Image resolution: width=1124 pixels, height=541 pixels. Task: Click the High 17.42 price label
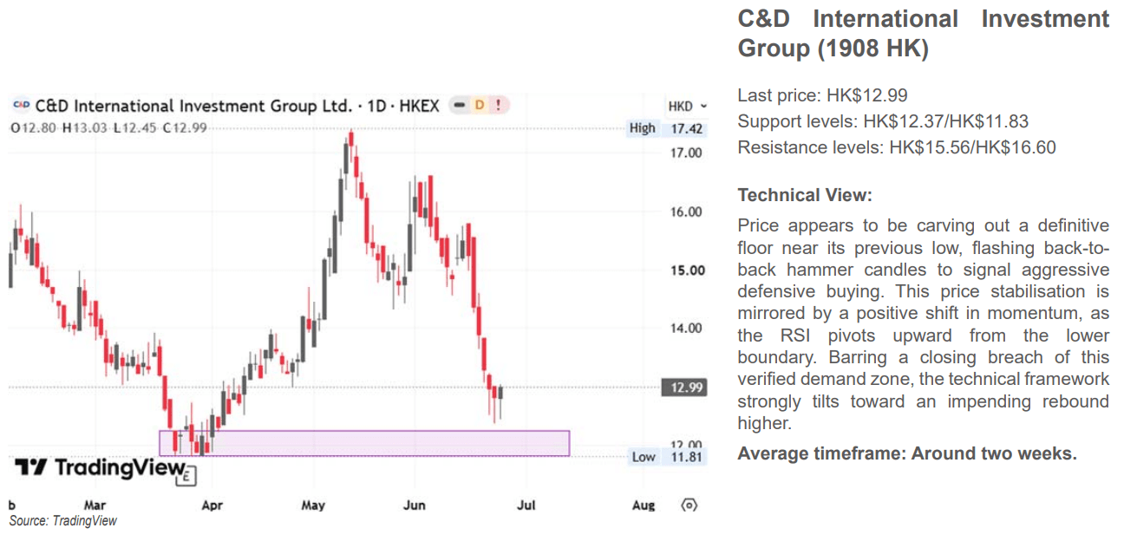point(668,128)
